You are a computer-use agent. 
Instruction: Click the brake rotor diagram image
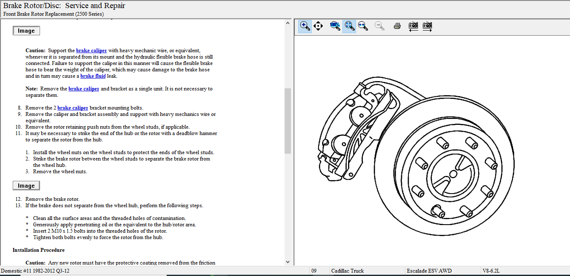tap(415, 157)
